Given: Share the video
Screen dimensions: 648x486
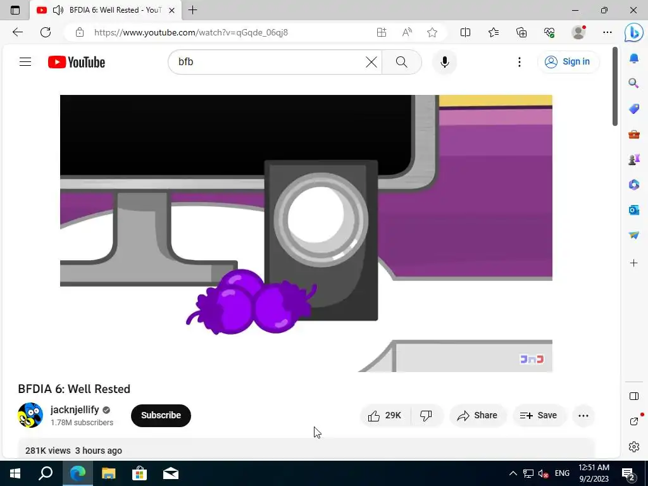Looking at the screenshot, I should [477, 415].
